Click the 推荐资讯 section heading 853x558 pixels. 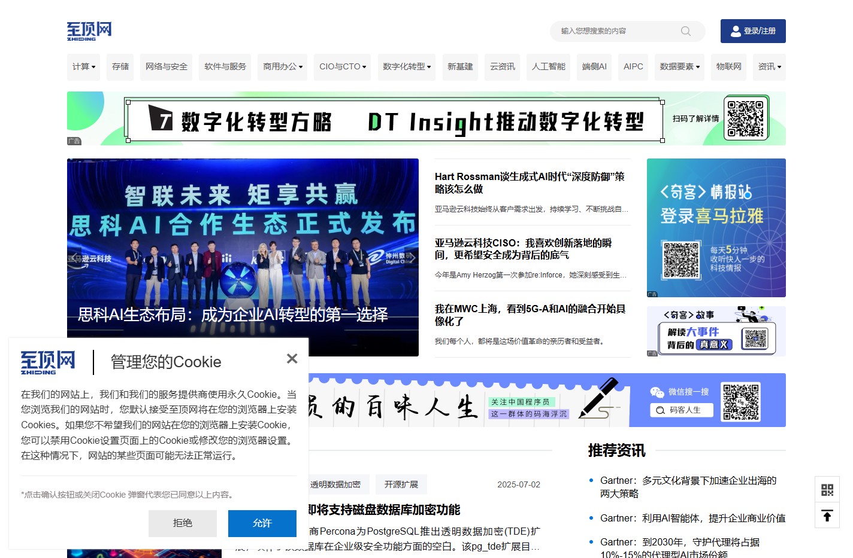[x=616, y=450]
